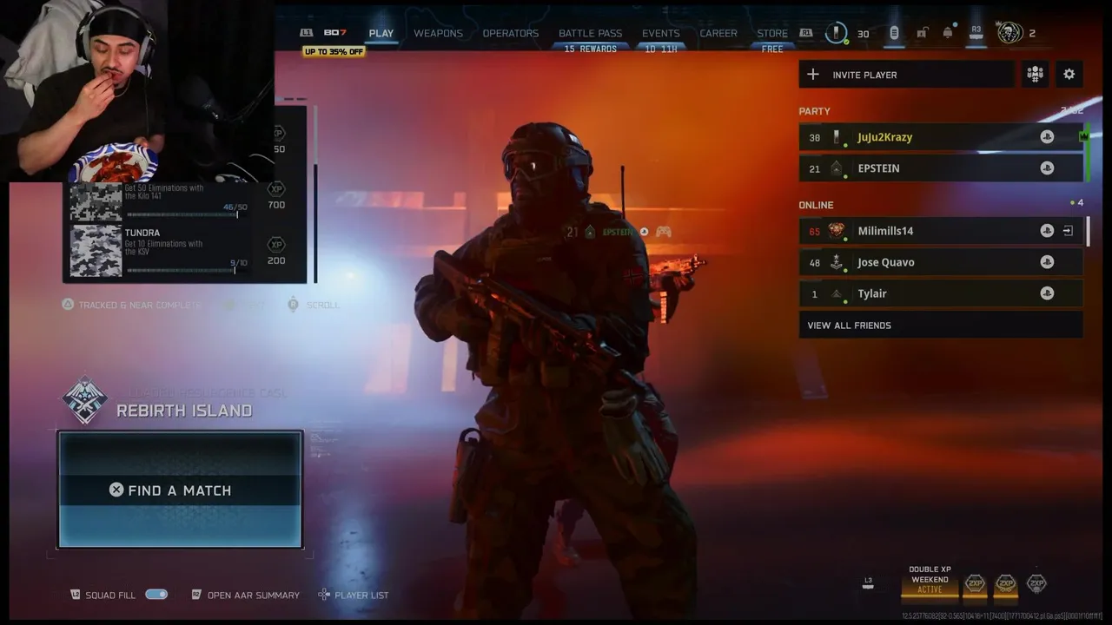
Task: Click Jose Quavo rank emblem
Action: tap(836, 262)
